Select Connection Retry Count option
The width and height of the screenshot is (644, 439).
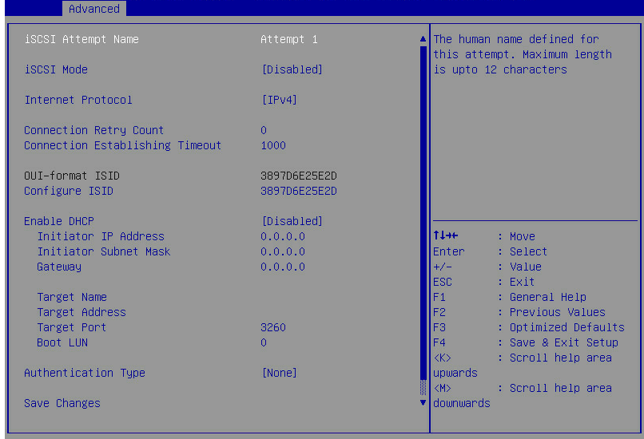[x=94, y=130]
